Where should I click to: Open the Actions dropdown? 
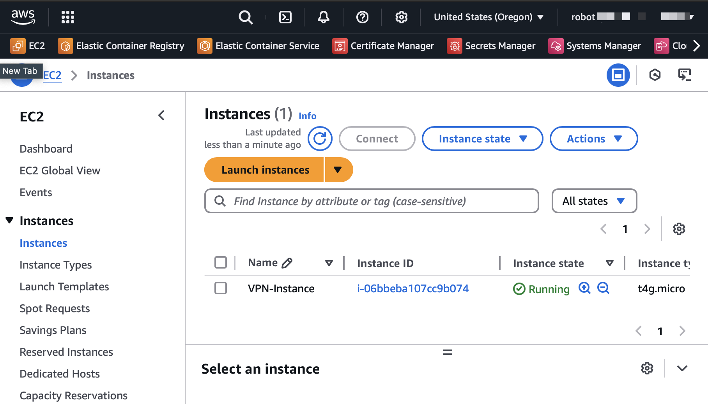(594, 139)
